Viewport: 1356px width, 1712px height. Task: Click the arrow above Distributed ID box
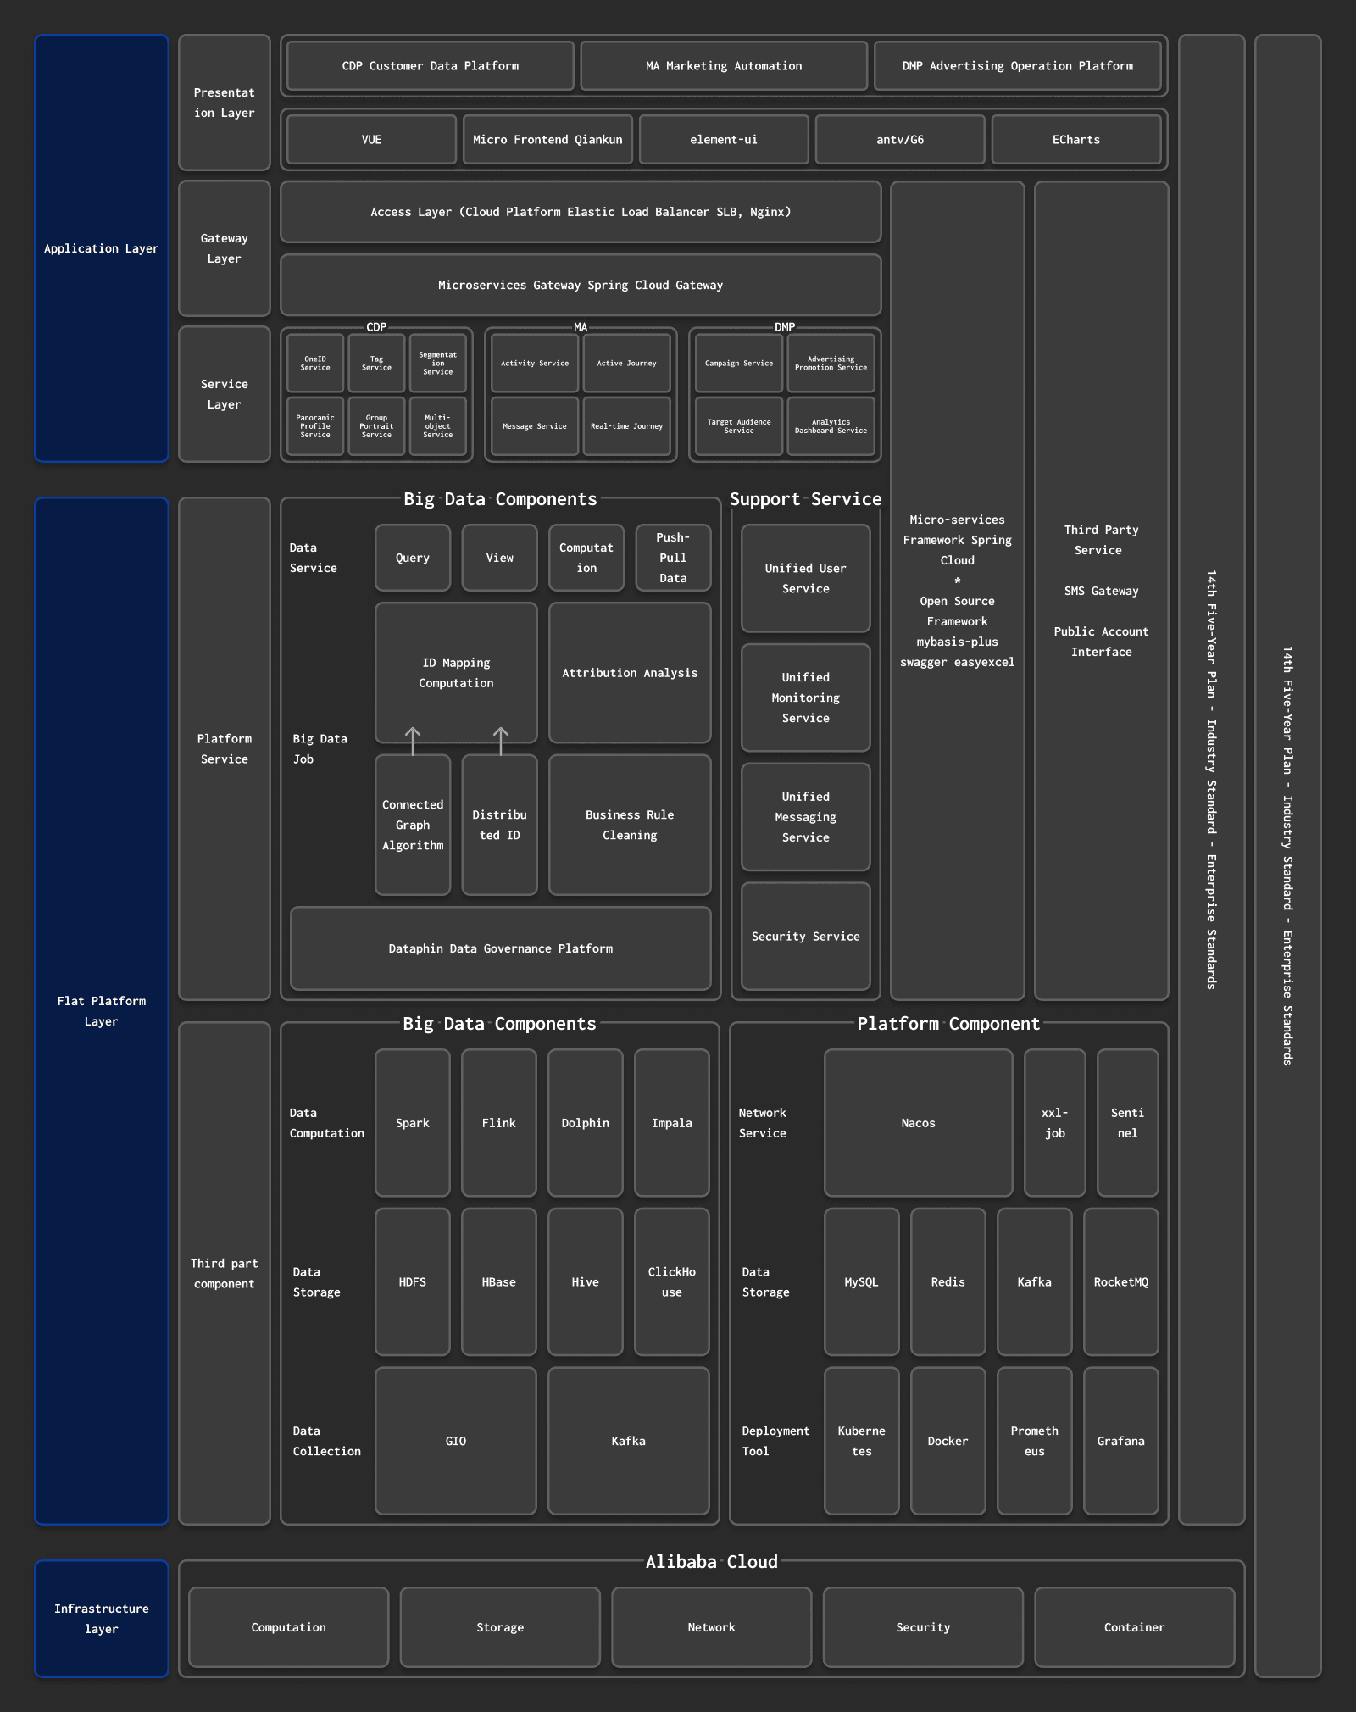pyautogui.click(x=501, y=741)
